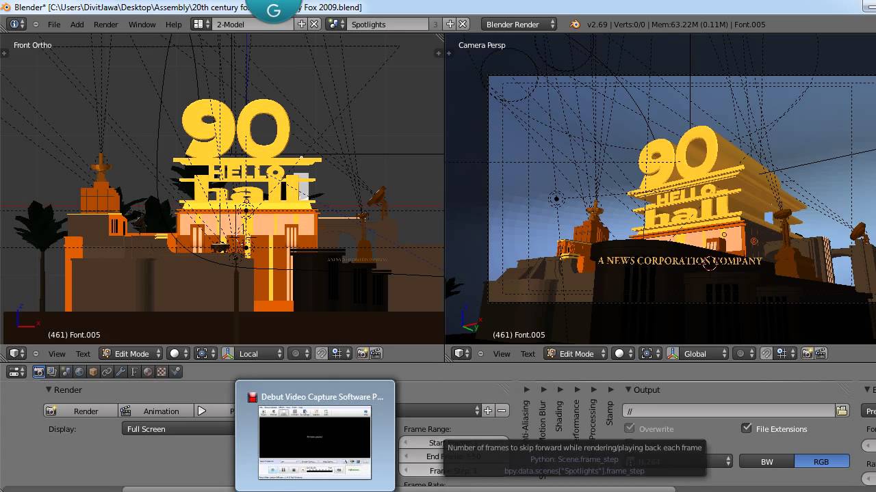Screen dimensions: 876x492
Task: Open the Window menu
Action: [x=142, y=24]
